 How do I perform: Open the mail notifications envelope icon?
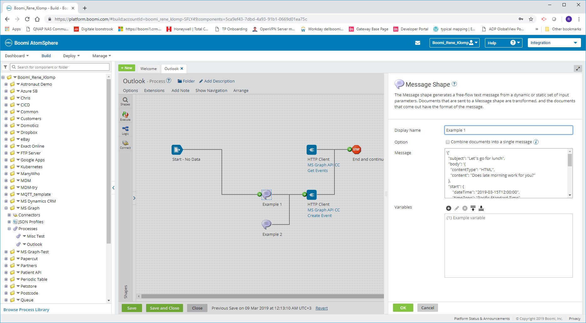coord(417,43)
